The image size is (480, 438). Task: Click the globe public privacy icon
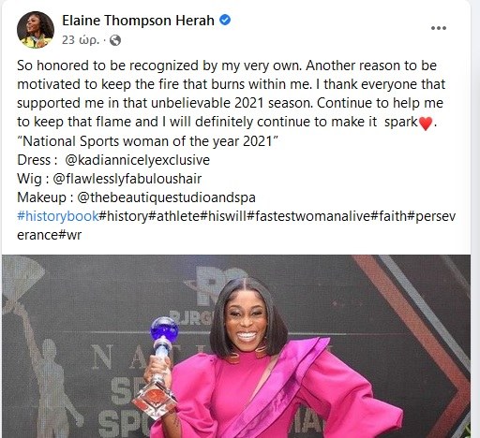pos(115,40)
